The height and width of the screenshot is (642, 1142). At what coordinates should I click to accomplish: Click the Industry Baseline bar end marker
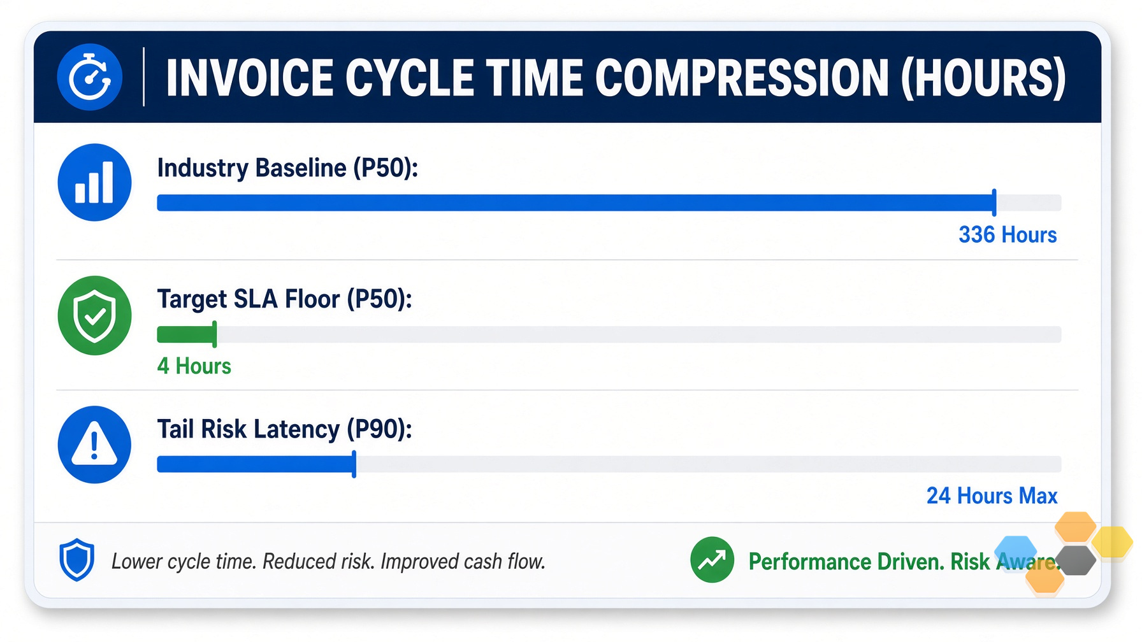994,203
